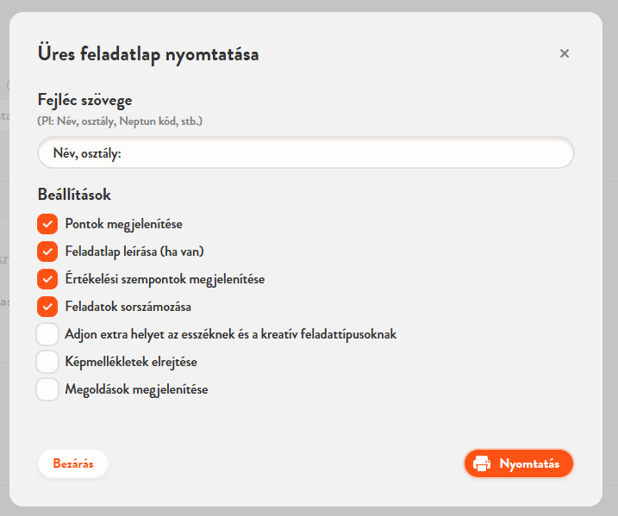Click the 'Képmellékletek elrejtése' label text
618x516 pixels.
point(131,362)
